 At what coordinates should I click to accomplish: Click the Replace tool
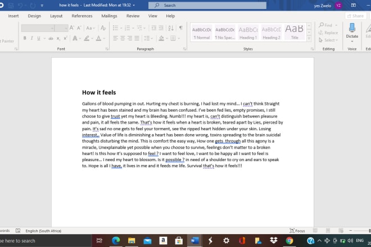tap(328, 33)
